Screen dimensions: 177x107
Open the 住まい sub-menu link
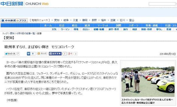pos(86,29)
